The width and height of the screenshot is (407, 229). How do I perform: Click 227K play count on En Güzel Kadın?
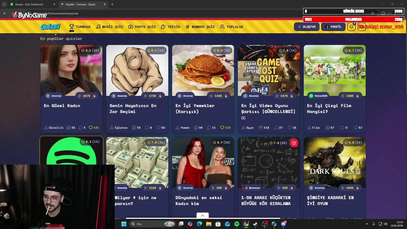pos(87,96)
